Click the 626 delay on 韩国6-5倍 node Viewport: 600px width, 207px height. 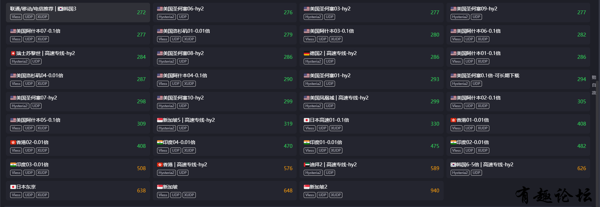click(x=582, y=168)
